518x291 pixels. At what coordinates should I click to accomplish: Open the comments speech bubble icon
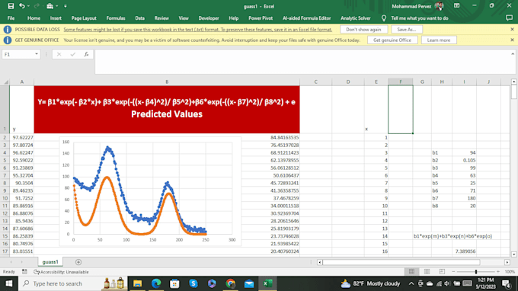(x=509, y=18)
